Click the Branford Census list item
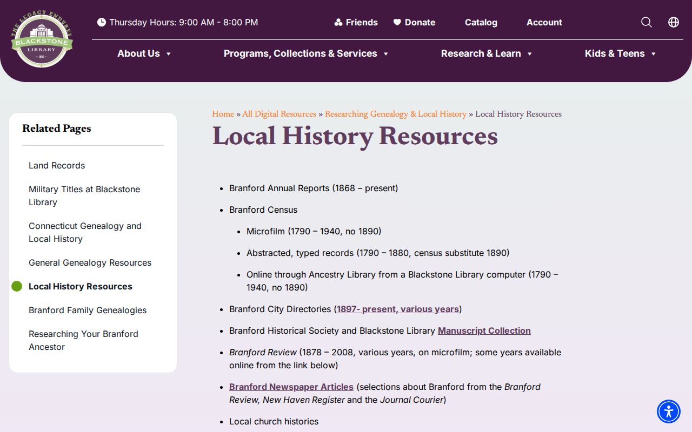The width and height of the screenshot is (692, 432). (263, 210)
